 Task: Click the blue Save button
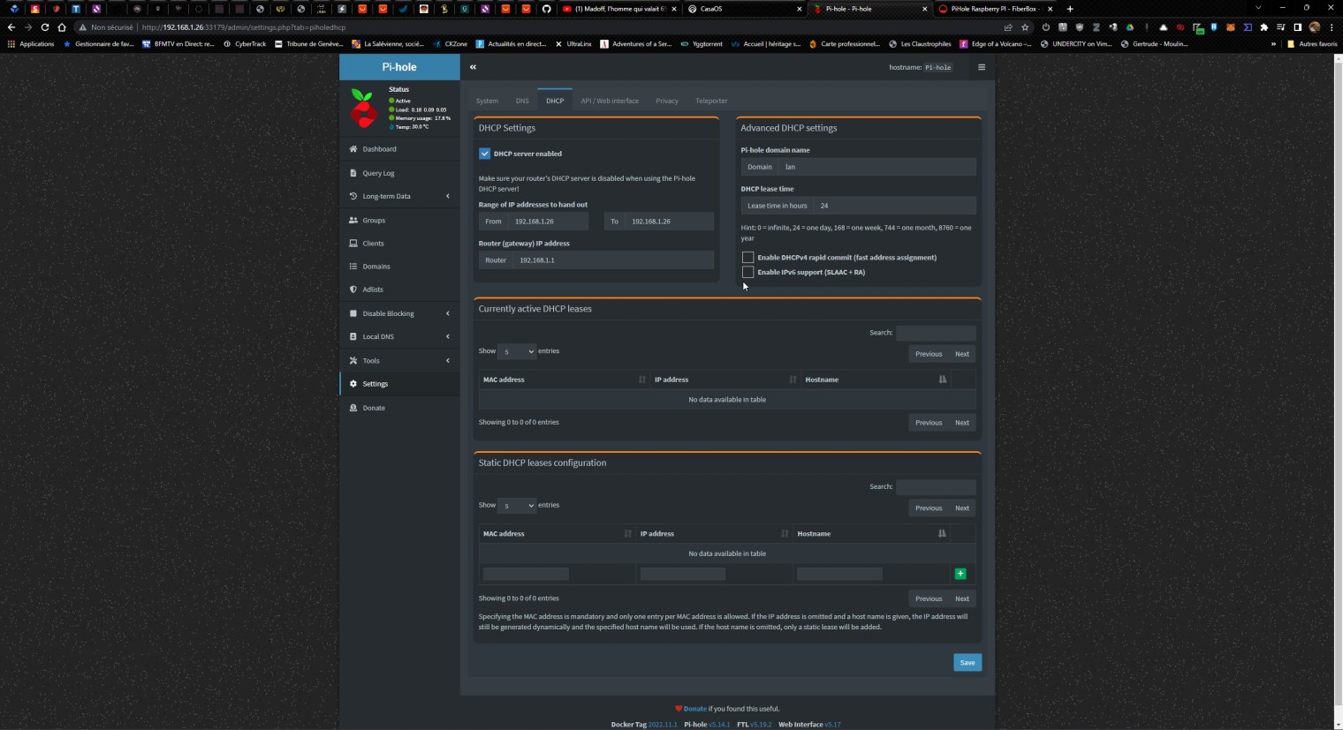click(x=967, y=663)
